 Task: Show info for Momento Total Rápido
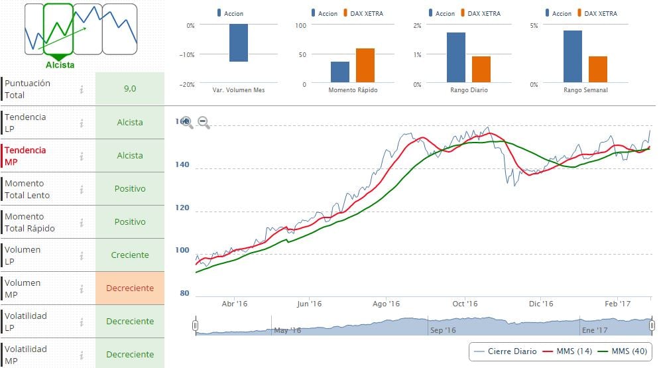pos(82,222)
